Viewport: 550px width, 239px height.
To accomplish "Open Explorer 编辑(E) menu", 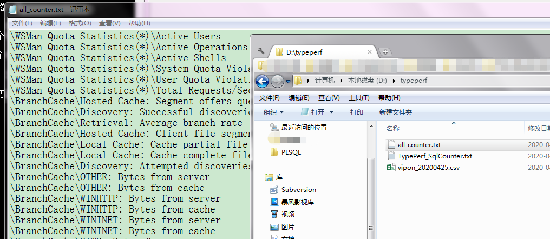I will coord(299,98).
